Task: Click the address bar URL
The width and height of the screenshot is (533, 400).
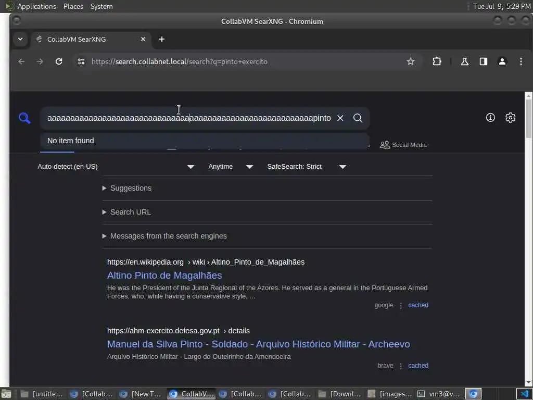Action: point(179,61)
